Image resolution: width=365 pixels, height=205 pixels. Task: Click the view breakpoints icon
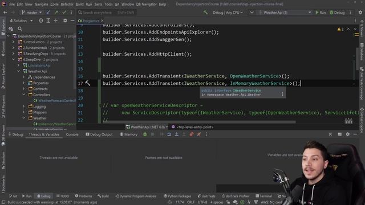[x=192, y=134]
